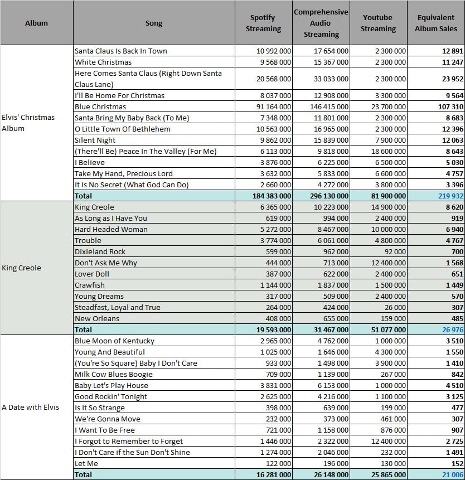Image resolution: width=465 pixels, height=480 pixels.
Task: Select King Creole Youtube total 51 077 000
Action: point(379,329)
